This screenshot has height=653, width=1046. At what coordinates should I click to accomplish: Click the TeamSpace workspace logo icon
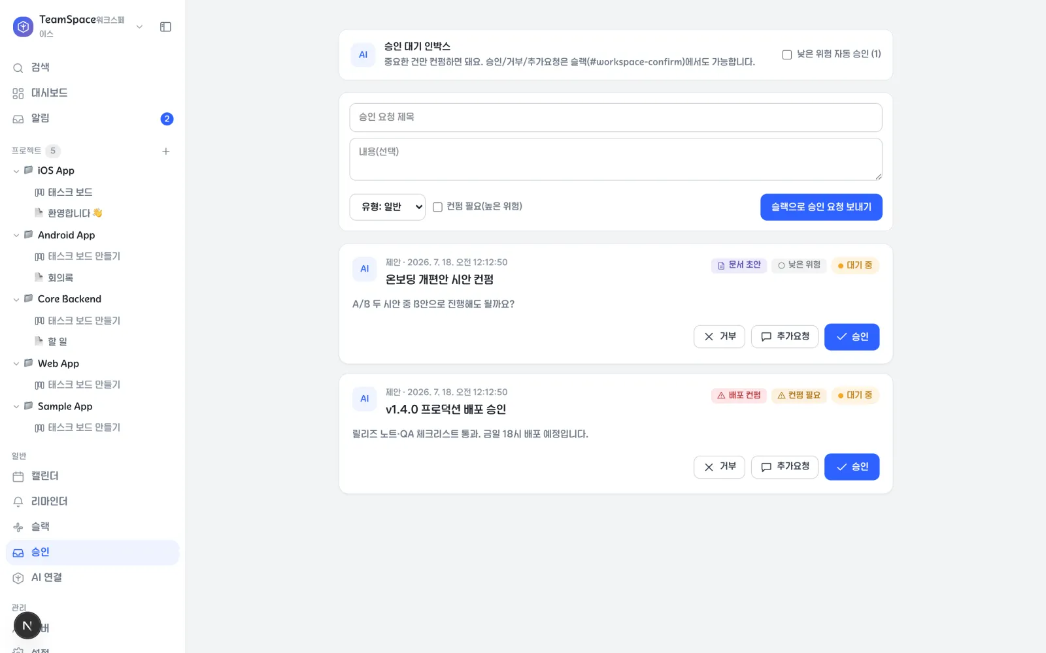tap(23, 27)
